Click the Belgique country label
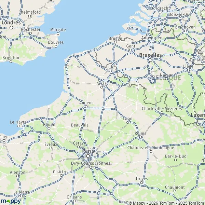 click(166, 78)
